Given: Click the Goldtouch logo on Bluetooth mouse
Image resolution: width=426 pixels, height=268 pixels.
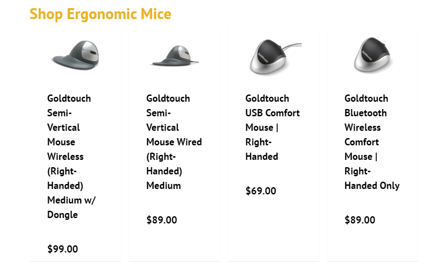Looking at the screenshot, I should 366,56.
